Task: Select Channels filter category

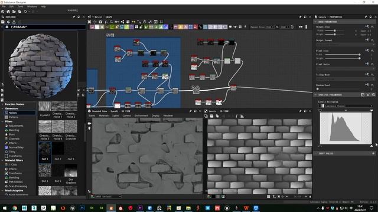Action: point(14,139)
